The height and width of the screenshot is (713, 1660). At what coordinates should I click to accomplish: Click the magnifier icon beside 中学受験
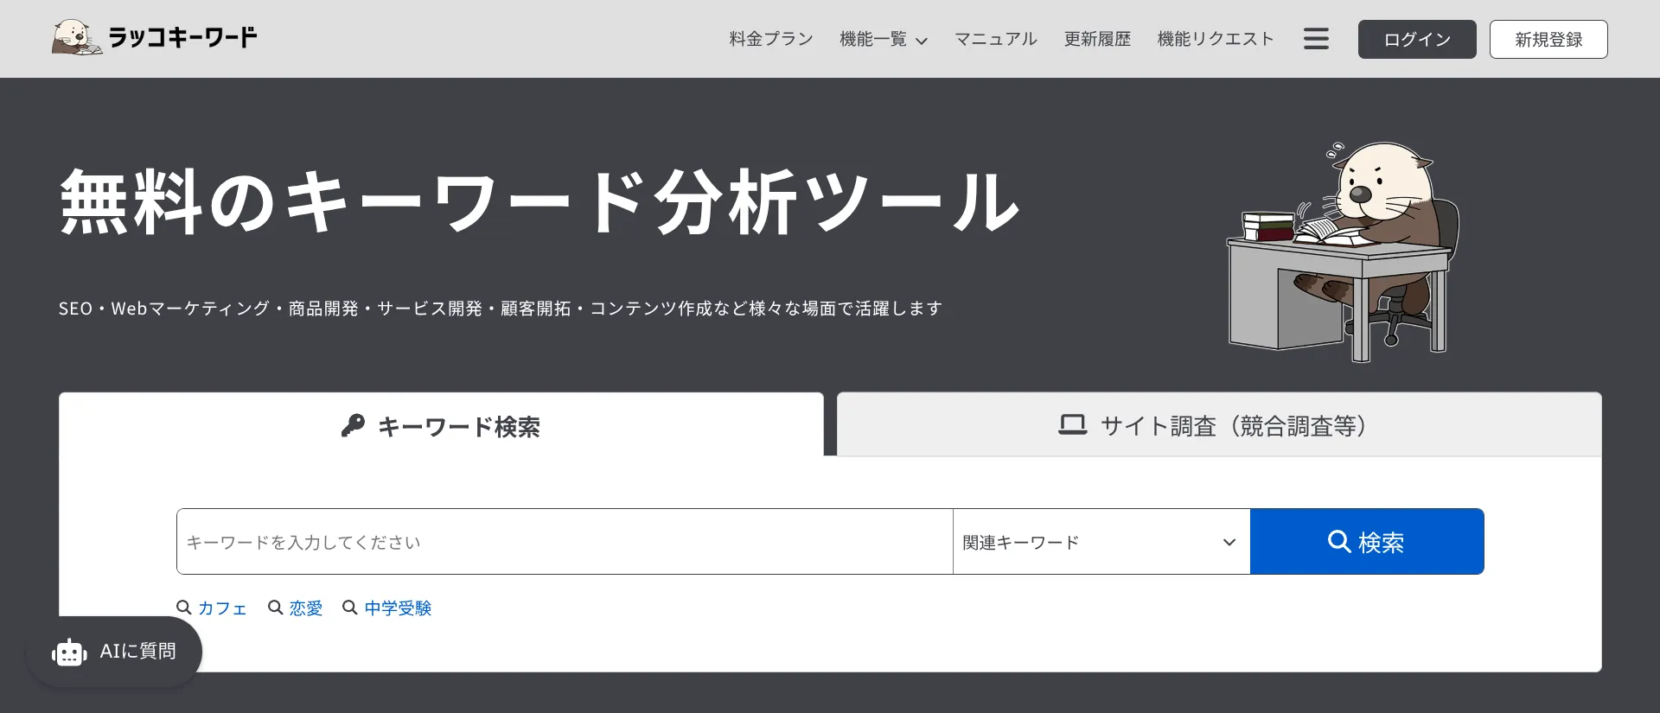coord(350,608)
